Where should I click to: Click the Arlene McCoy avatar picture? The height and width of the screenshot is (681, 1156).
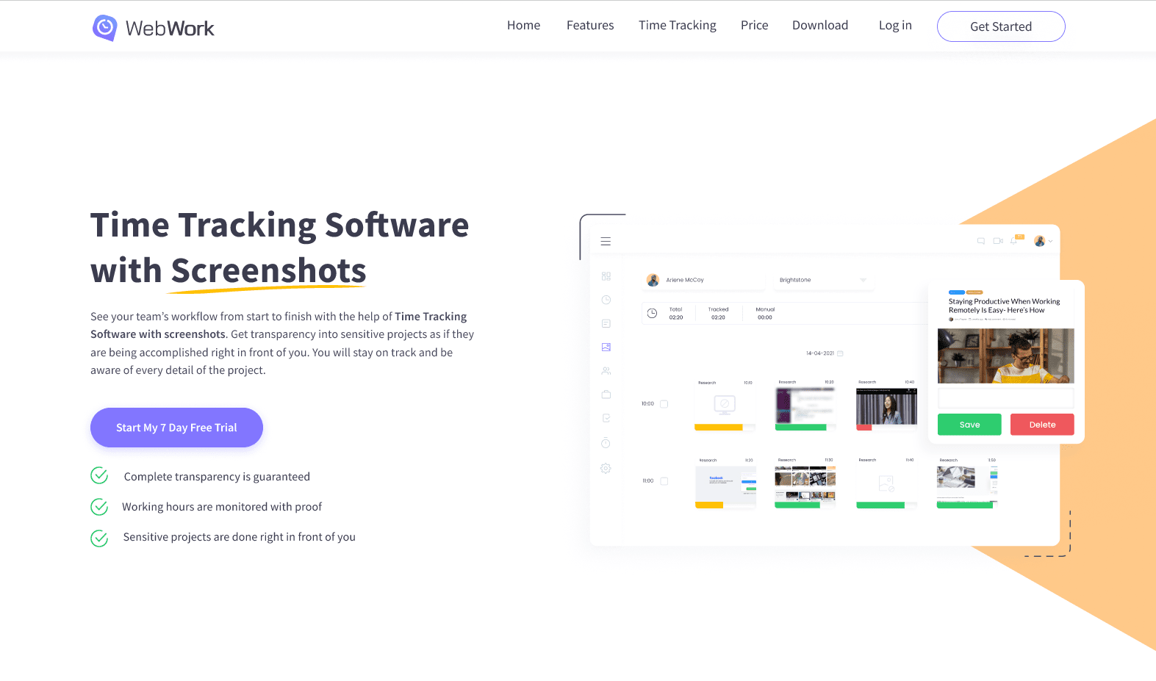point(653,280)
